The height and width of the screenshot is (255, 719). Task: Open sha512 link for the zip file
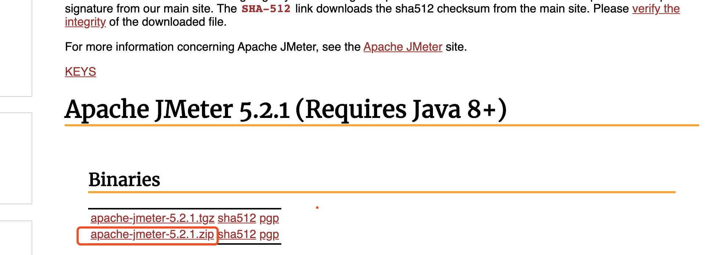pos(237,234)
